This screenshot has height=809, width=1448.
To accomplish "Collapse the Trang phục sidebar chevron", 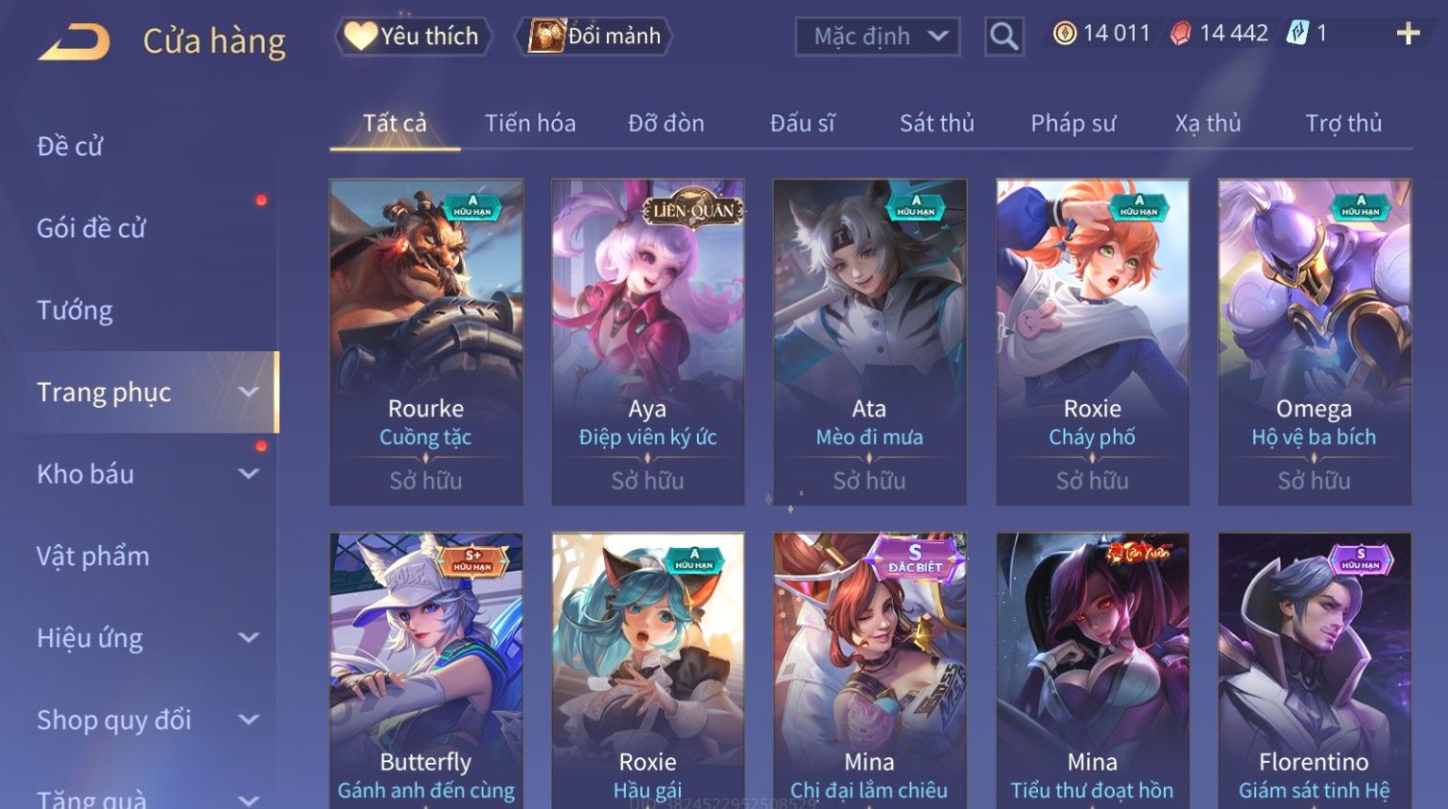I will click(x=249, y=392).
